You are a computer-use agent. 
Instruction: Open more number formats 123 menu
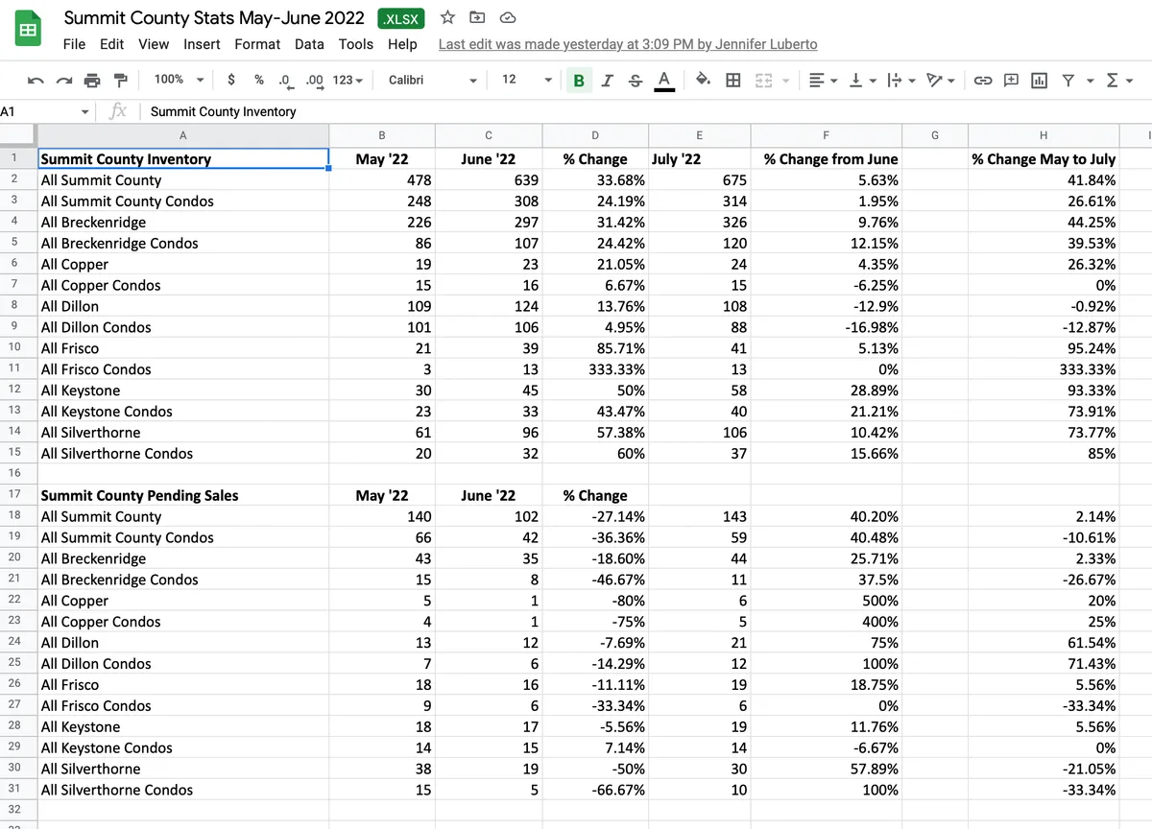(347, 80)
